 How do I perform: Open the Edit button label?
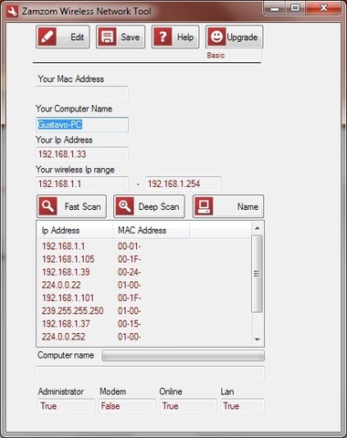click(x=77, y=37)
